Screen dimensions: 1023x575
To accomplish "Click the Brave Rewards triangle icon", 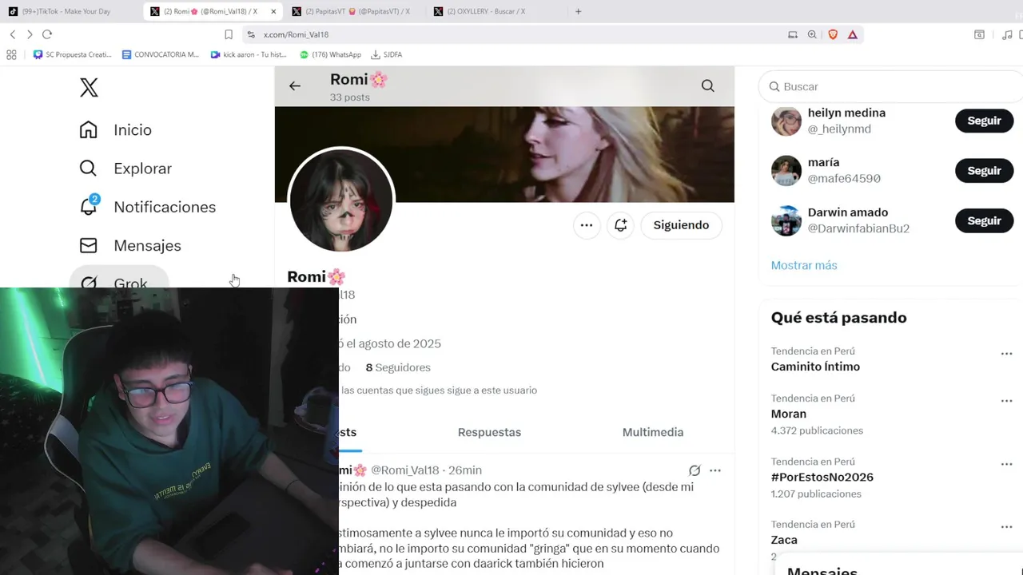I will click(x=853, y=34).
